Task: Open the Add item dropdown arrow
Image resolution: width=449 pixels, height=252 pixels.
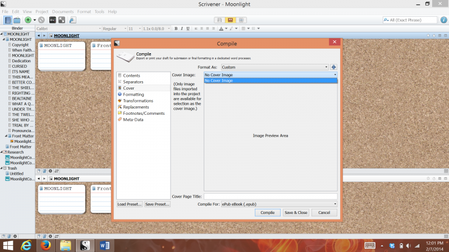Action: [35, 20]
